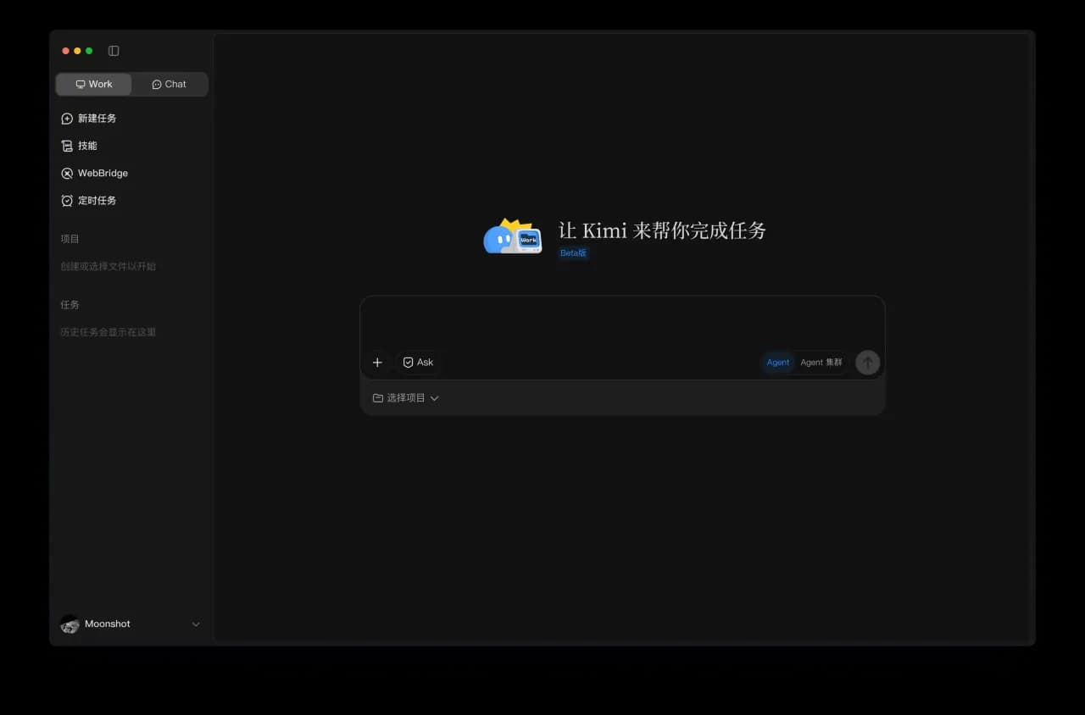Screen dimensions: 1085x715
Task: Select the Agent mode option
Action: (777, 363)
